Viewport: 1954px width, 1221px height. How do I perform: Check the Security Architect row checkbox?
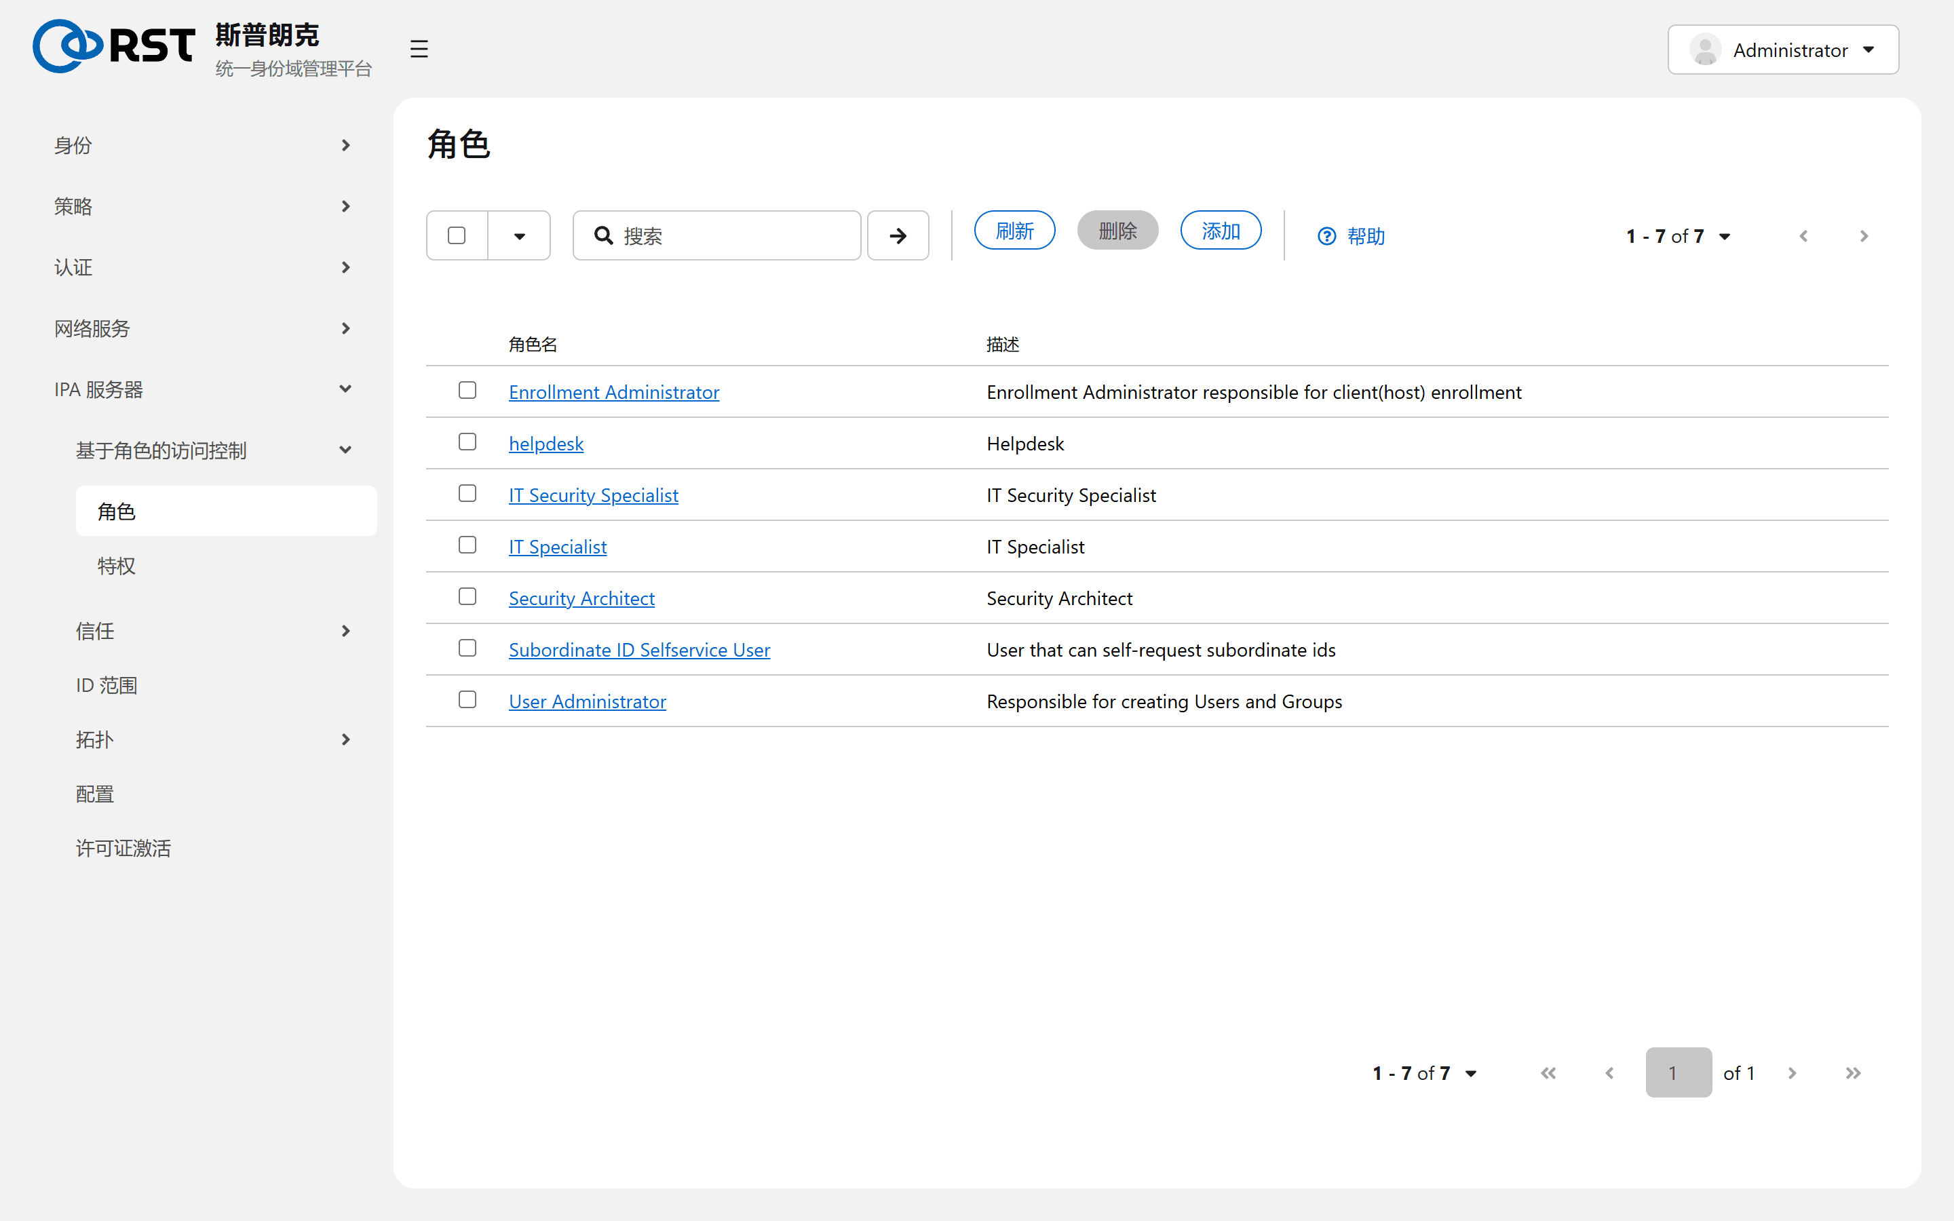467,598
